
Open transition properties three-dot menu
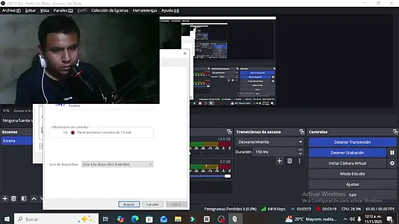[299, 161]
